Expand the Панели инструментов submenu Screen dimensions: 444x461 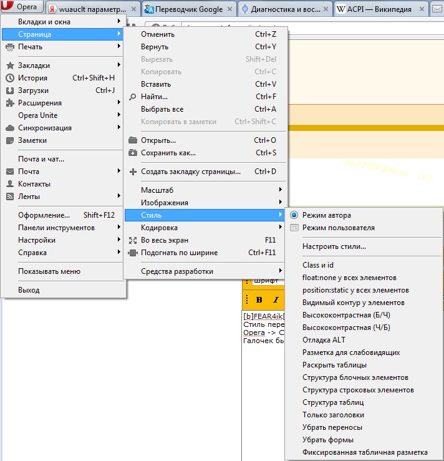point(62,228)
